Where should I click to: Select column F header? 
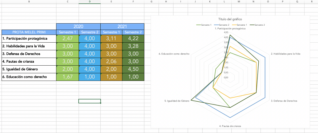(x=133, y=2)
